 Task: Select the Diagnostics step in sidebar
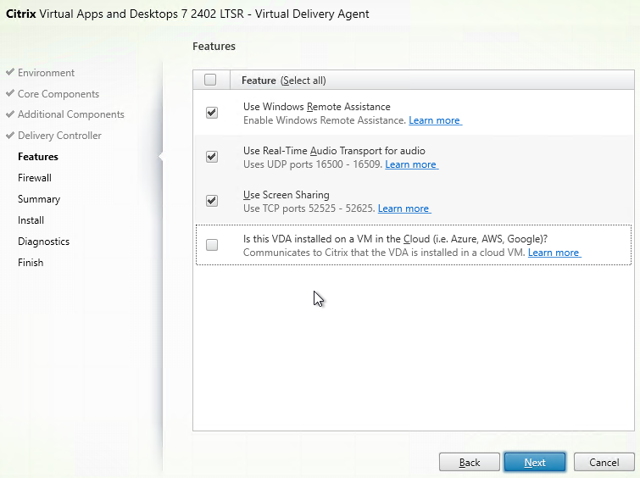[44, 242]
